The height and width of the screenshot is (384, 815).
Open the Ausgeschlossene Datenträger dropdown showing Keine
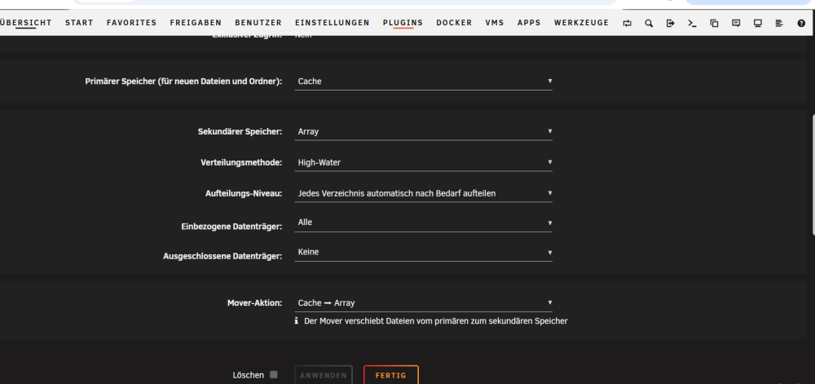point(423,252)
